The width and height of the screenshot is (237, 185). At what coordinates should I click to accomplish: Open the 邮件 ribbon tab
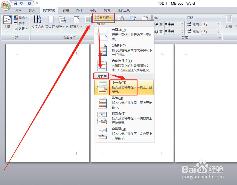tap(79, 10)
